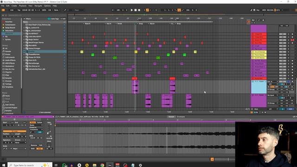Toggle the metronome icon

point(50,10)
